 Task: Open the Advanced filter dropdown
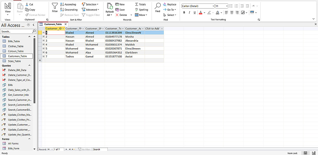(90, 10)
